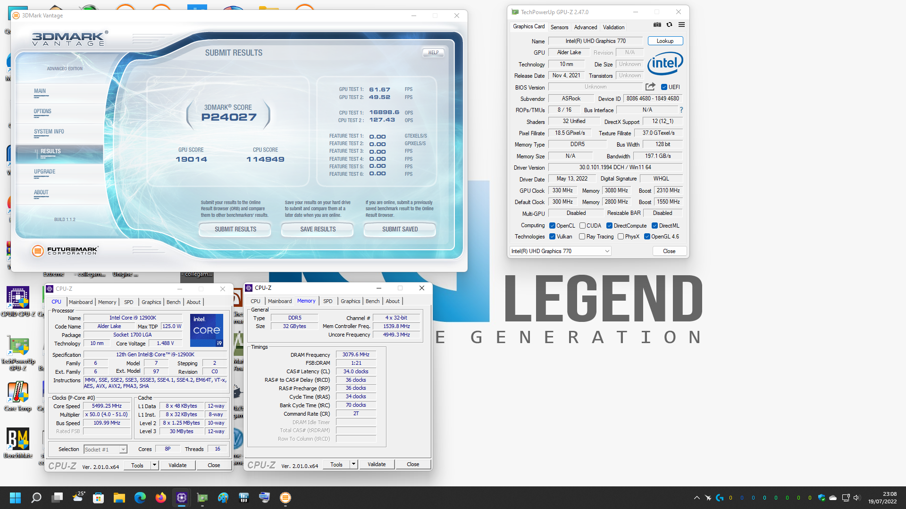Click Validate in the left CPU-Z window

pos(177,465)
